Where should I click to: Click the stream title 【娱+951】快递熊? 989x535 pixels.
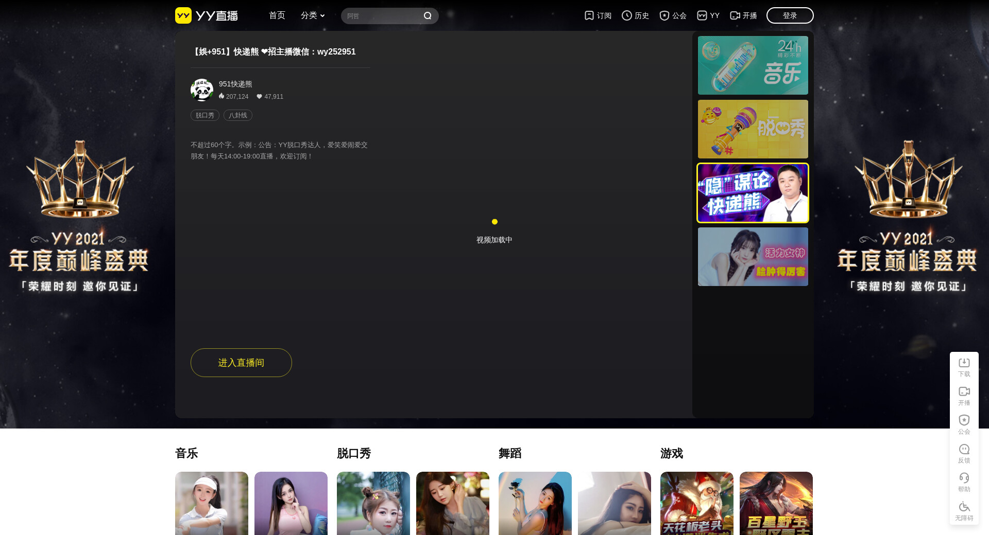click(274, 51)
